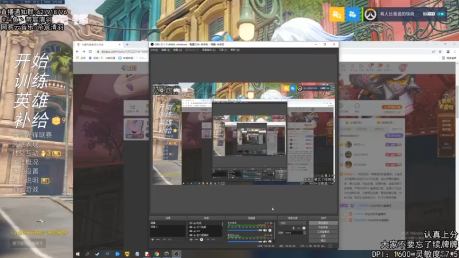Toggle visibility eye of the first source
Image resolution: width=459 pixels, height=258 pixels.
tap(191, 223)
